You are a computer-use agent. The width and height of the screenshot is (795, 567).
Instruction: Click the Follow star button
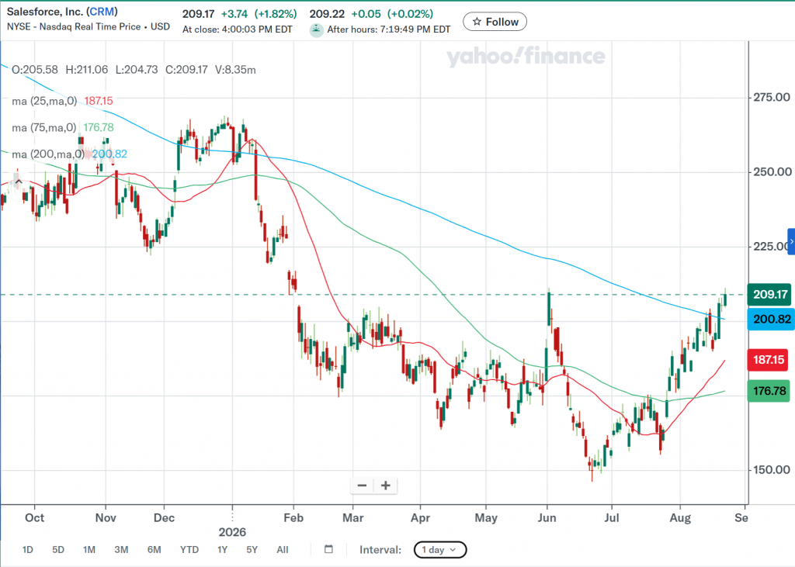tap(495, 22)
